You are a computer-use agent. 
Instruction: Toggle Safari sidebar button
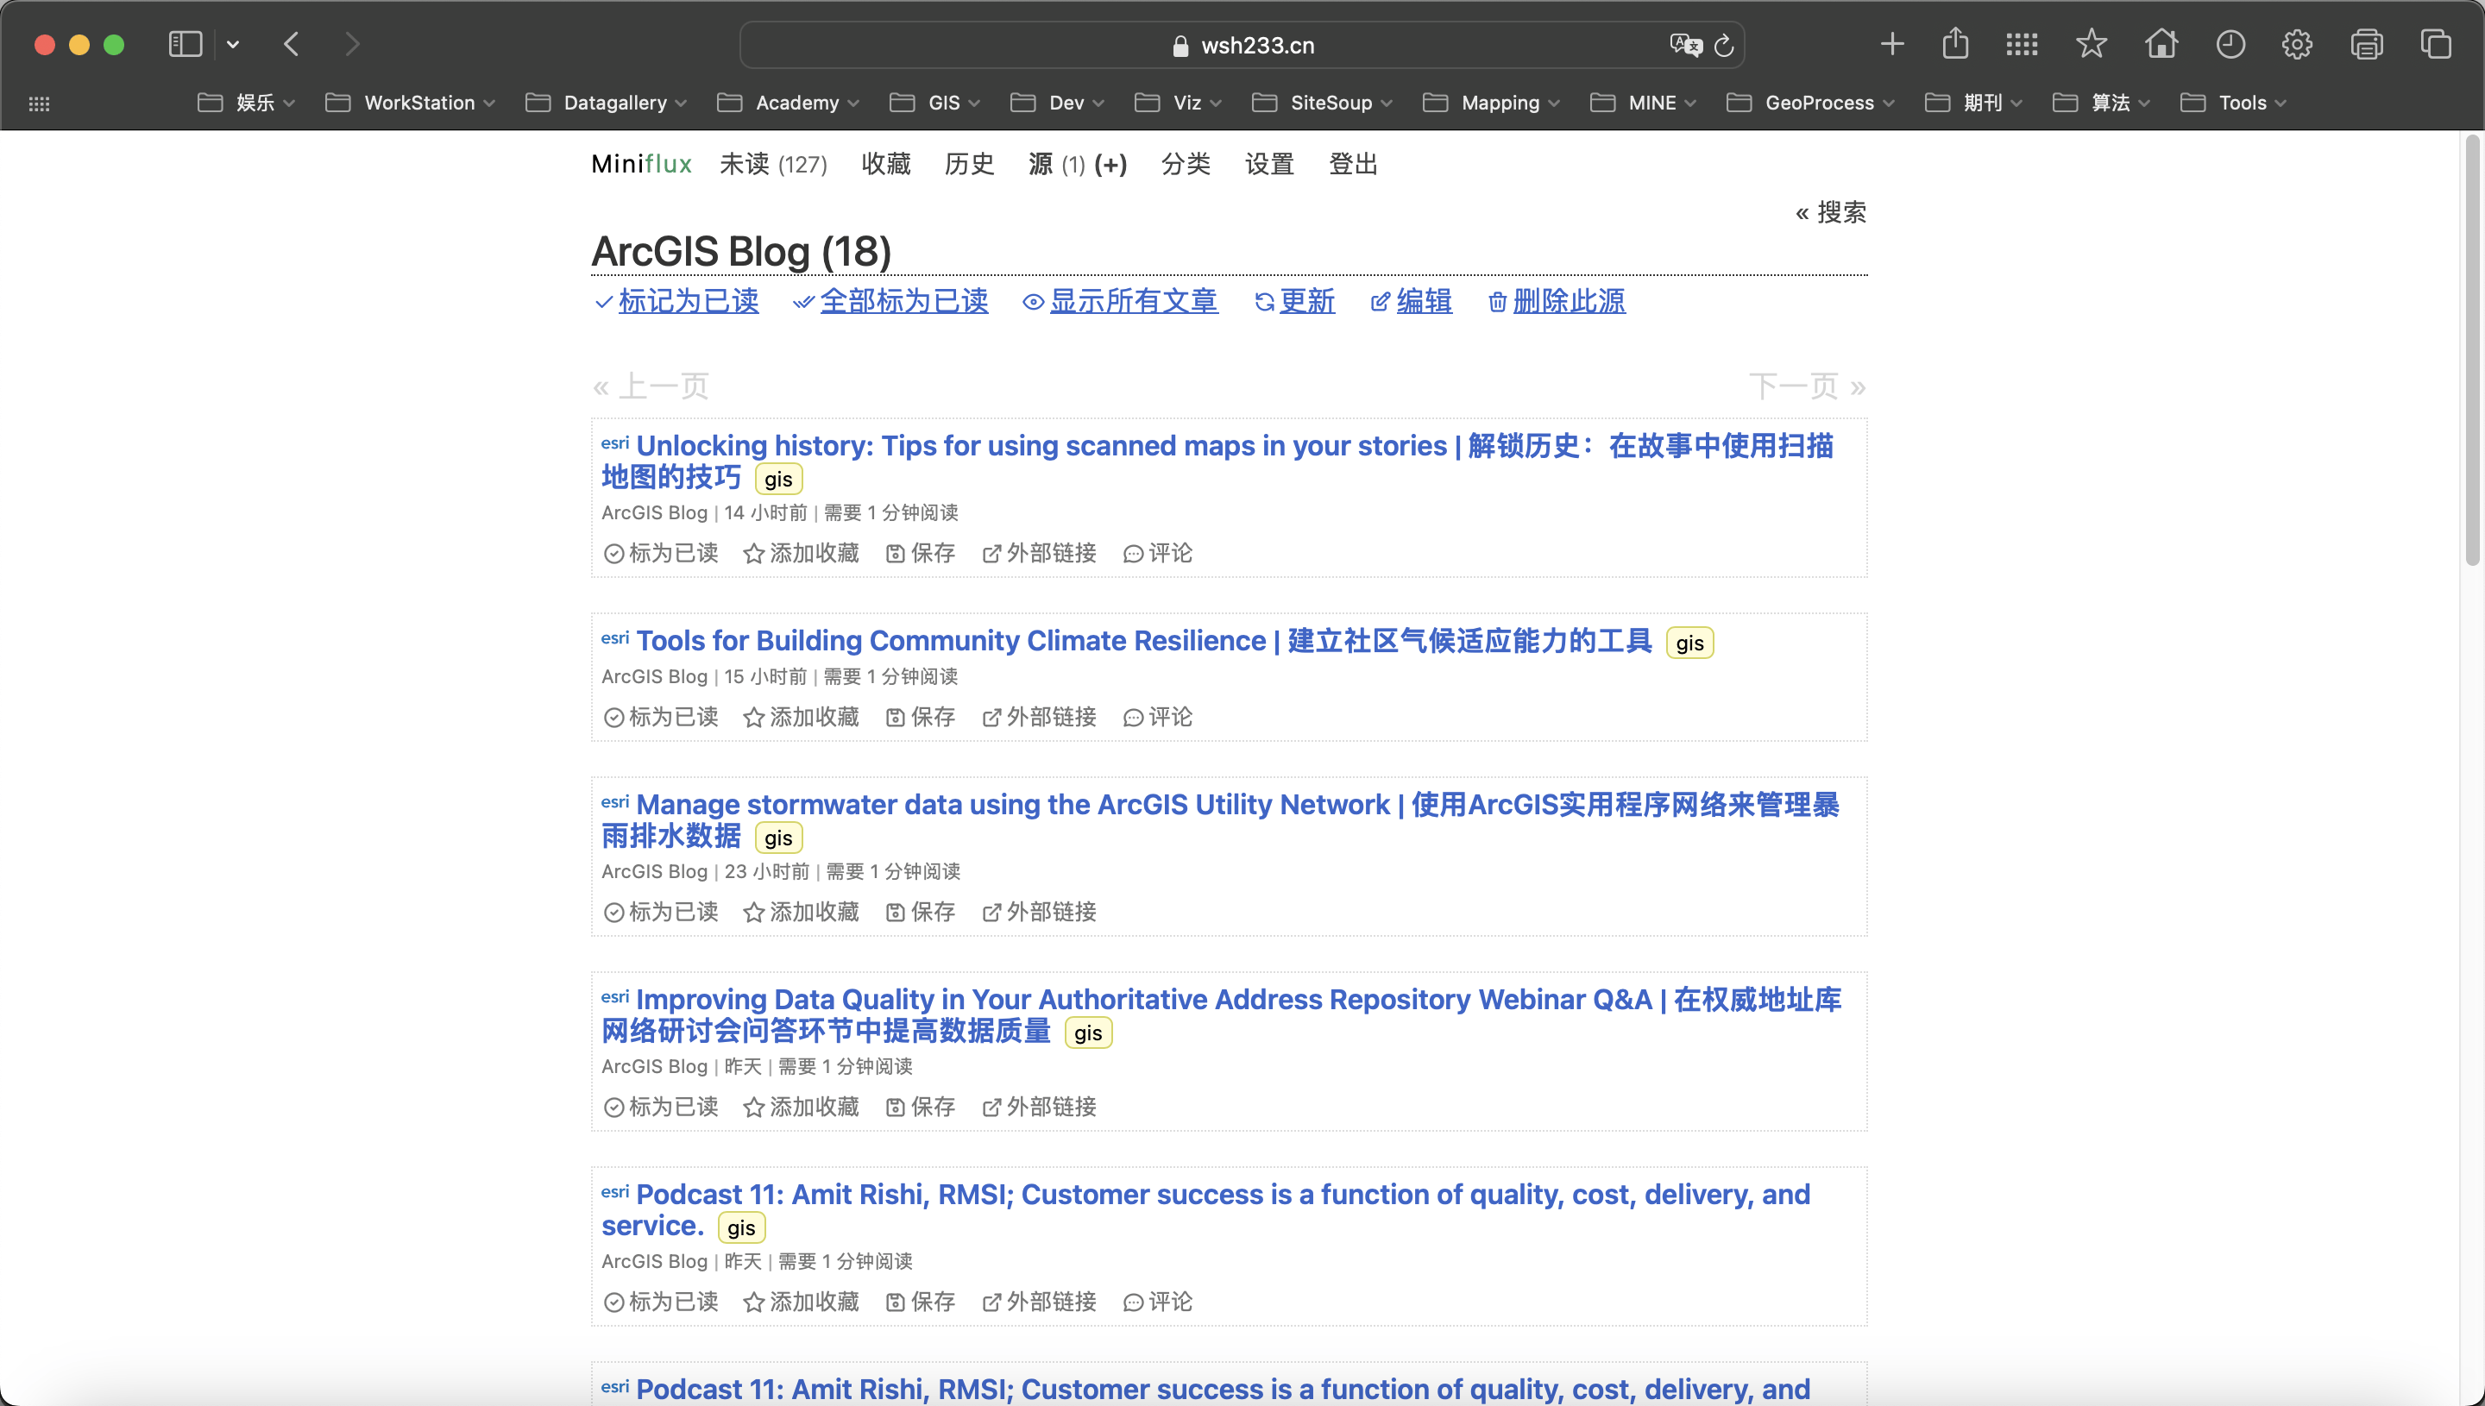[x=185, y=44]
